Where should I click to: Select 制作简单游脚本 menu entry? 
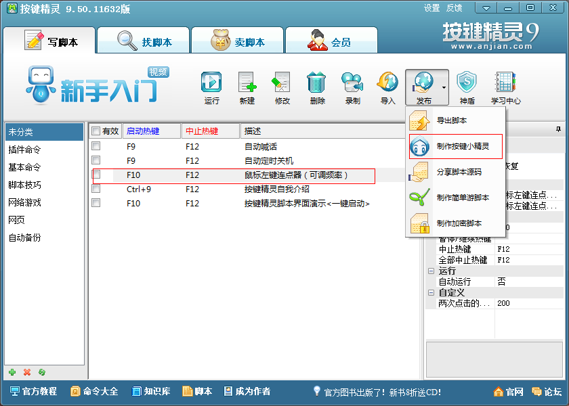[455, 198]
